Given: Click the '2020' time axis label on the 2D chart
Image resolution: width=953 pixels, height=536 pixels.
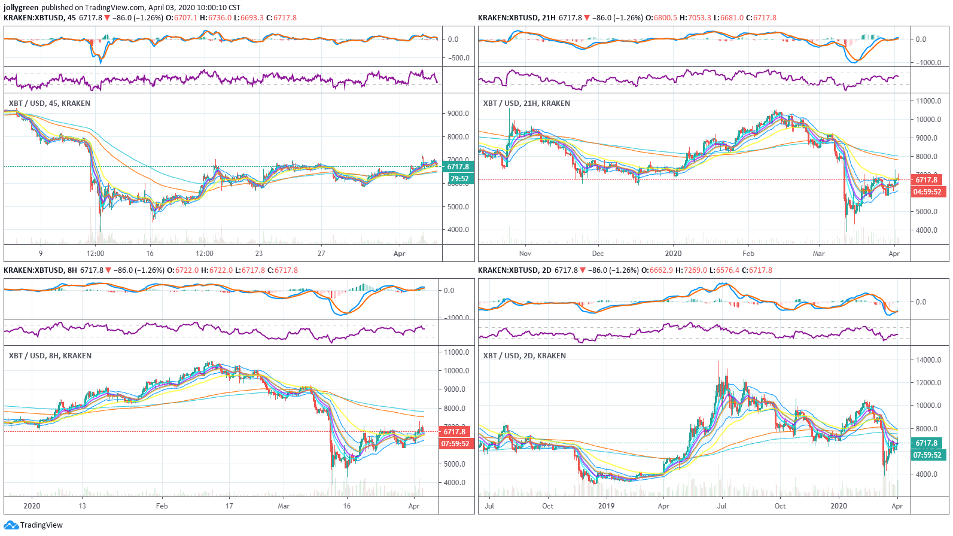Looking at the screenshot, I should [x=839, y=506].
